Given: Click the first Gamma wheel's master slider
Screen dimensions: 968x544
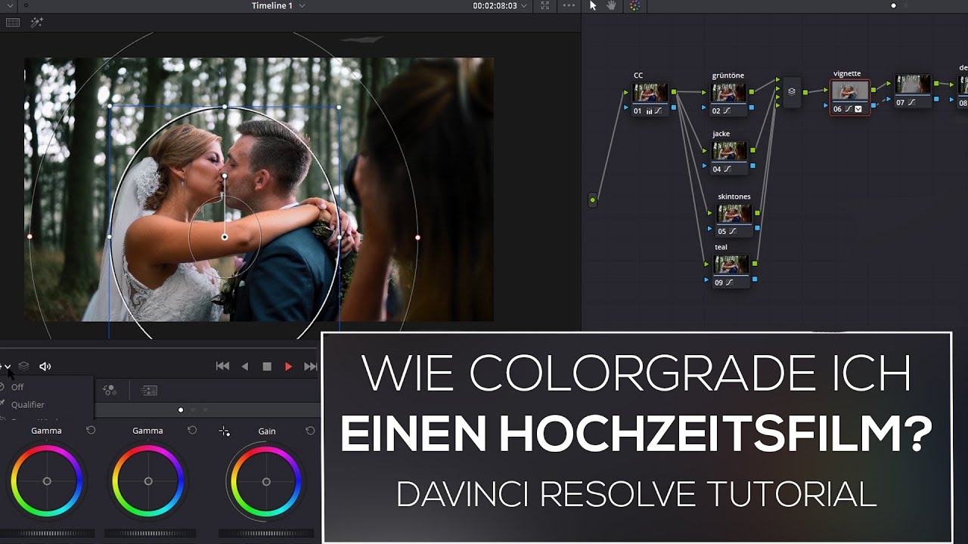Looking at the screenshot, I should pos(47,533).
